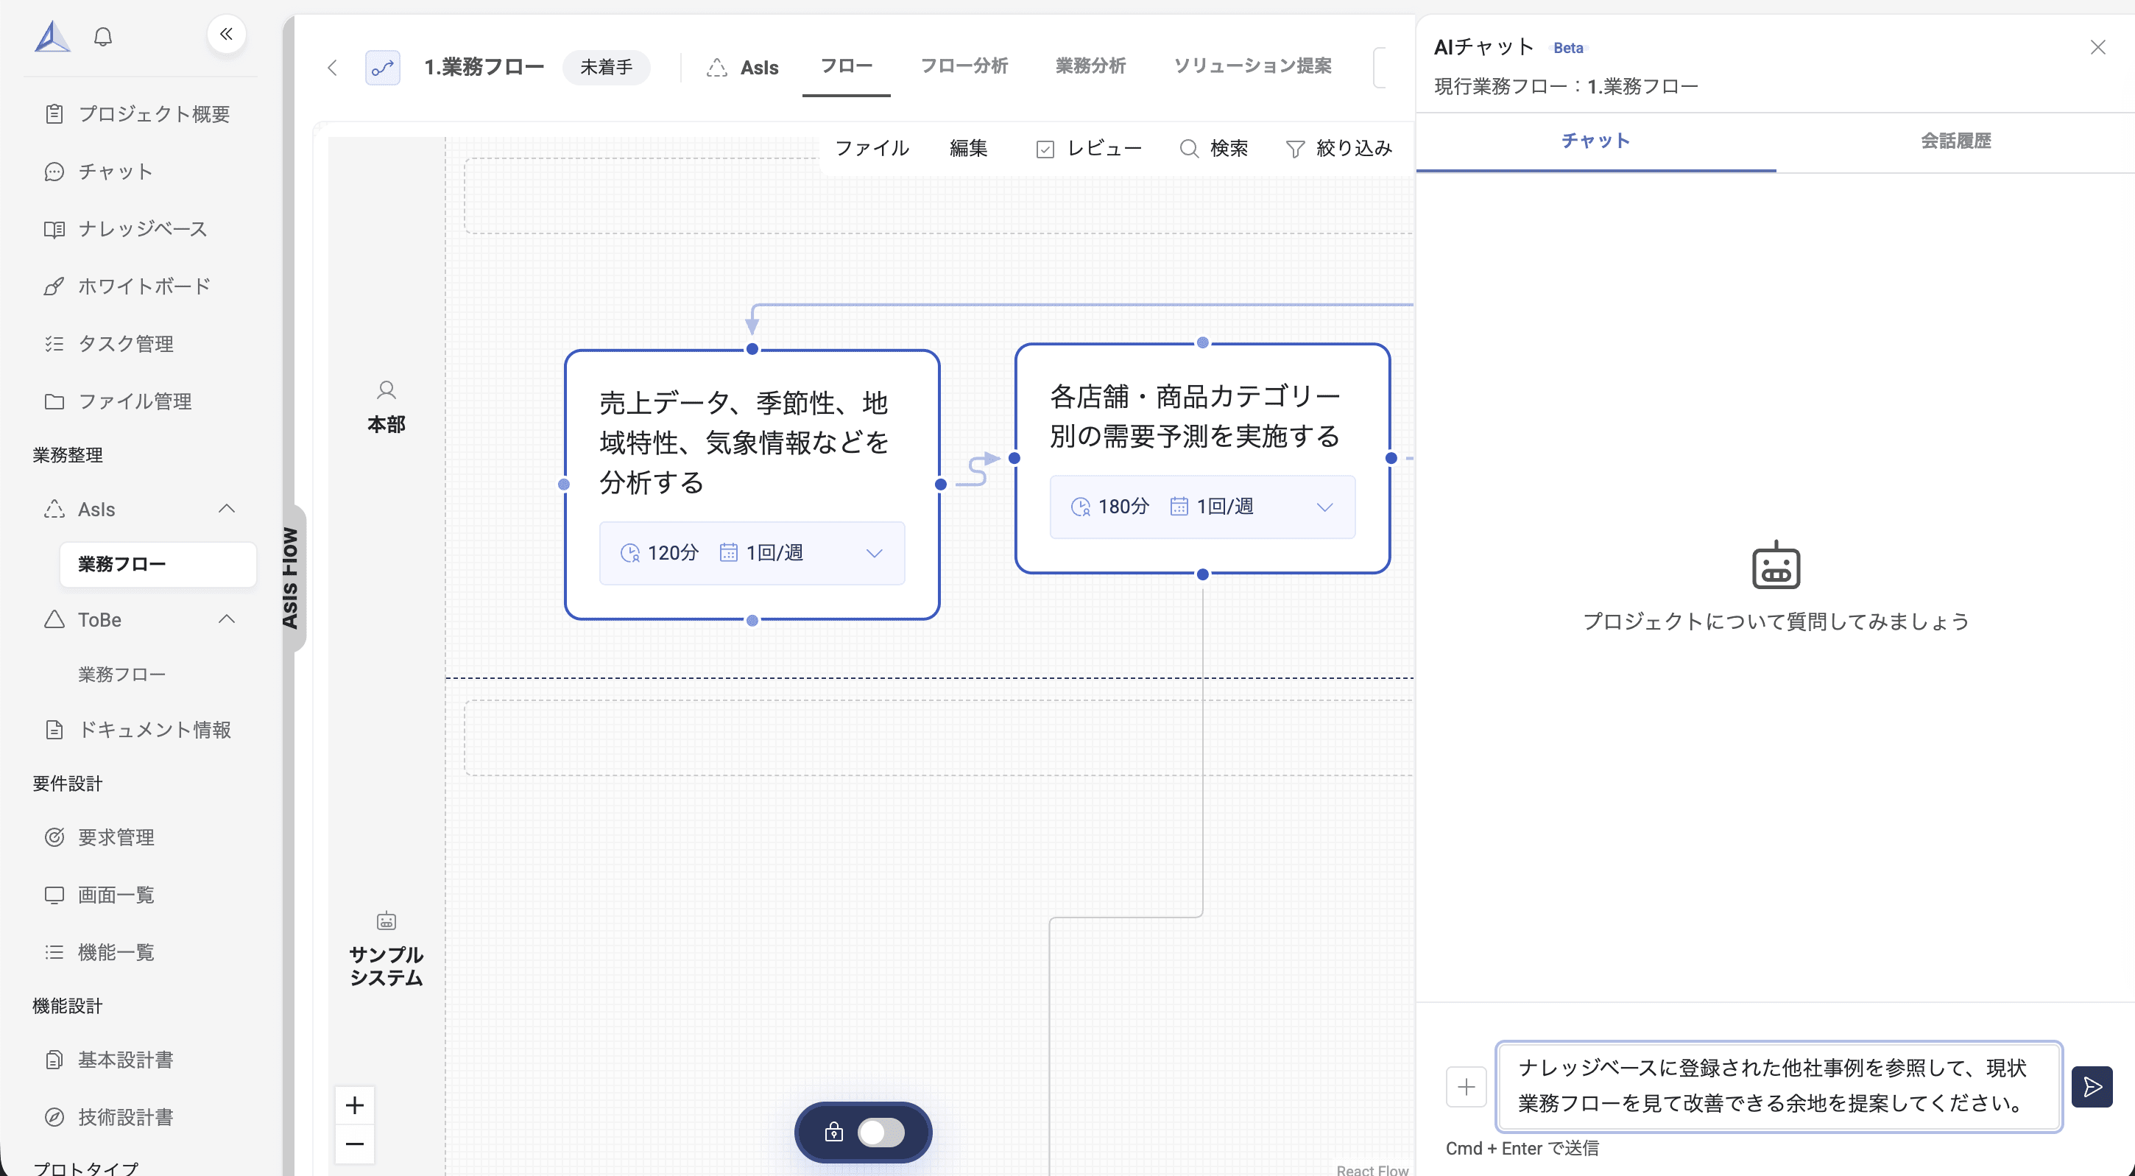This screenshot has width=2135, height=1176.
Task: Zoom out with the minus button
Action: click(355, 1144)
